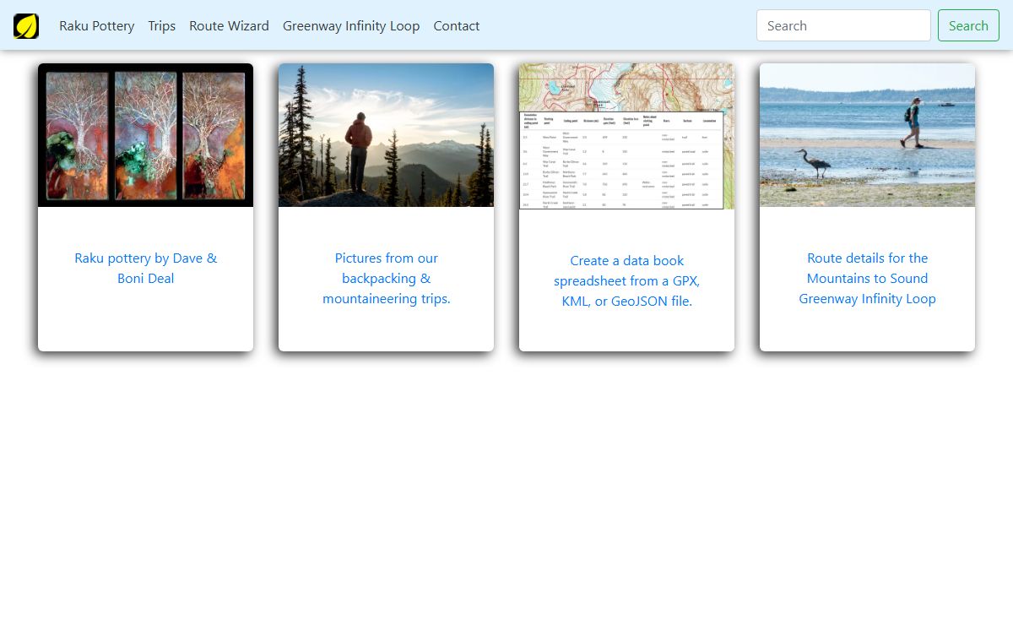
Task: Open 'Pictures from our backpacking' link text
Action: (386, 279)
